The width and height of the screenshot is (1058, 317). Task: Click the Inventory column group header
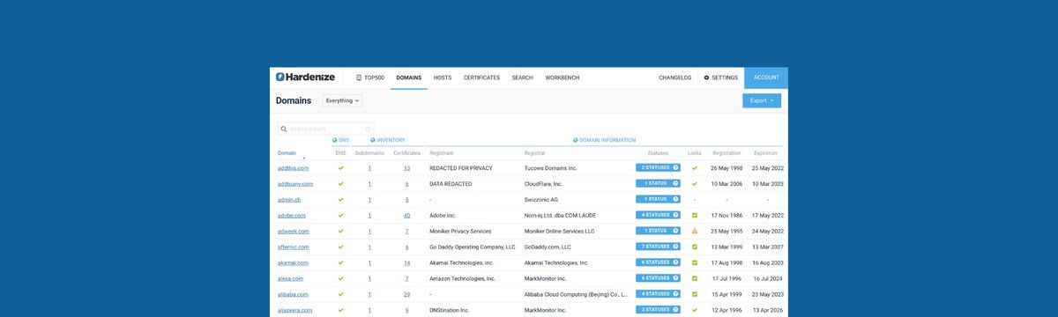point(388,140)
